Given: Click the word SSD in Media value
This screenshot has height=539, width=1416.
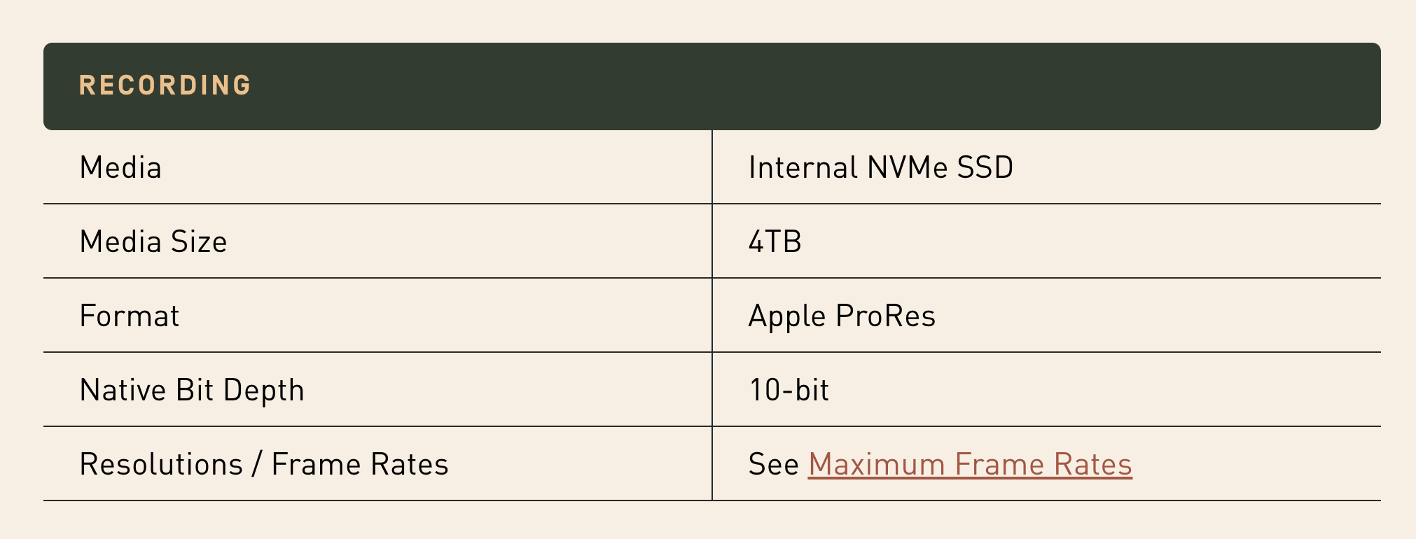Looking at the screenshot, I should pyautogui.click(x=985, y=168).
